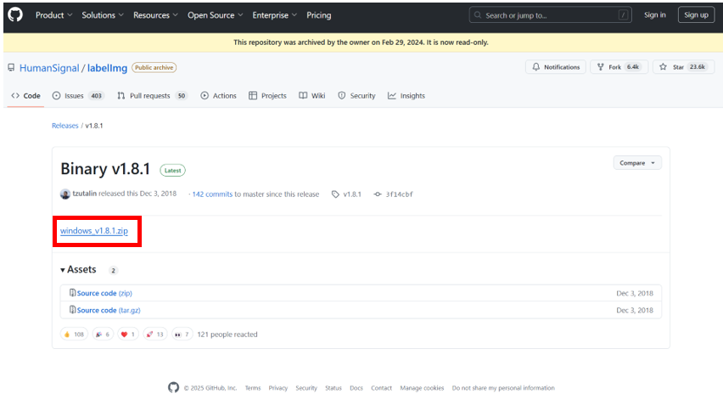This screenshot has height=411, width=723.
Task: Click the Public archive badge
Action: click(x=154, y=67)
